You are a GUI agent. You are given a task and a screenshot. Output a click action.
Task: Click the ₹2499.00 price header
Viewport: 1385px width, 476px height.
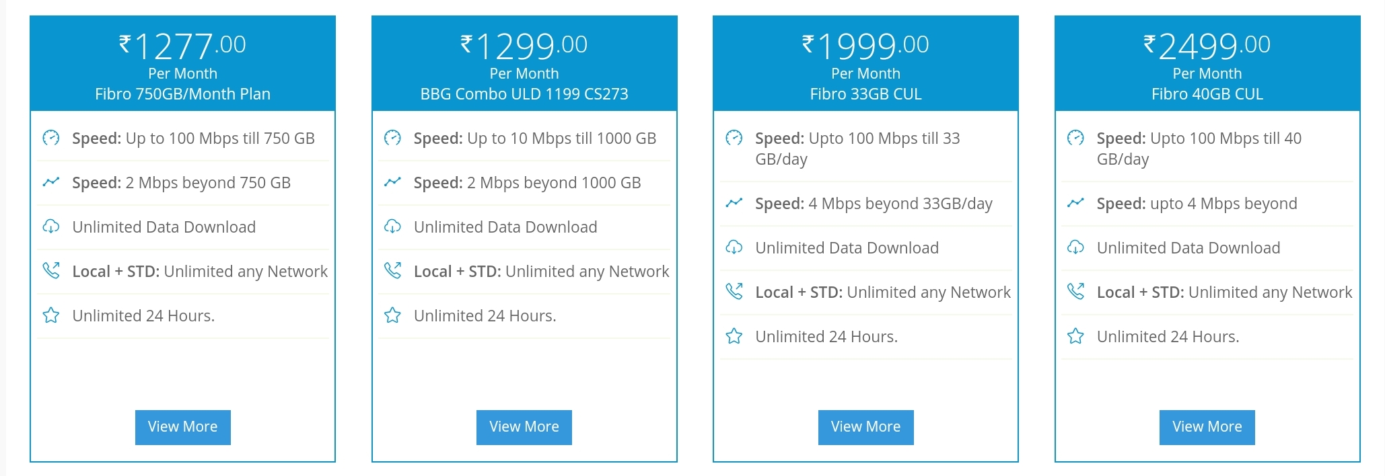pos(1207,46)
